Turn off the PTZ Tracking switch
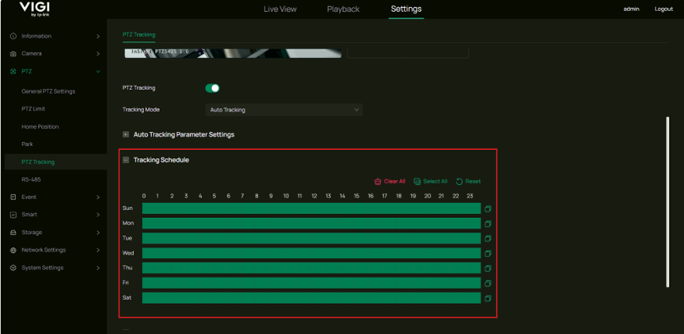 (212, 88)
